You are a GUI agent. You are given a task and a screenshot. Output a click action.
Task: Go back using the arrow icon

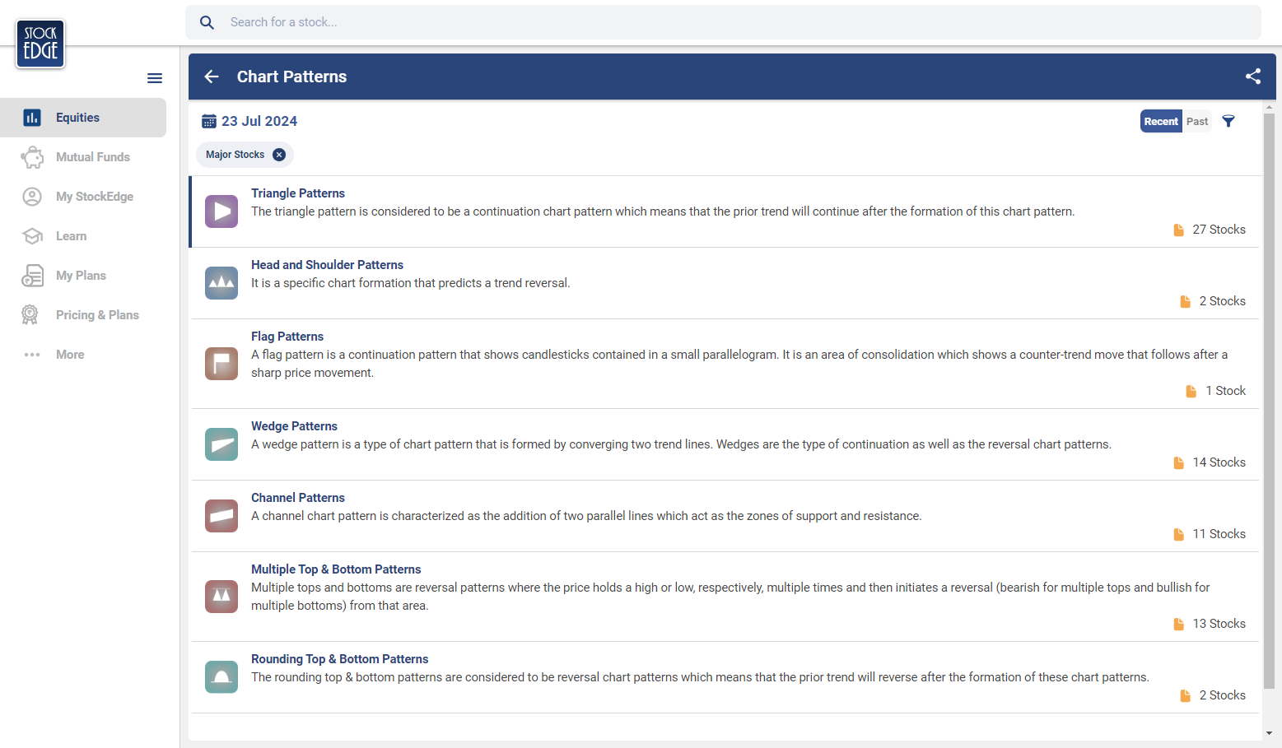pos(212,77)
